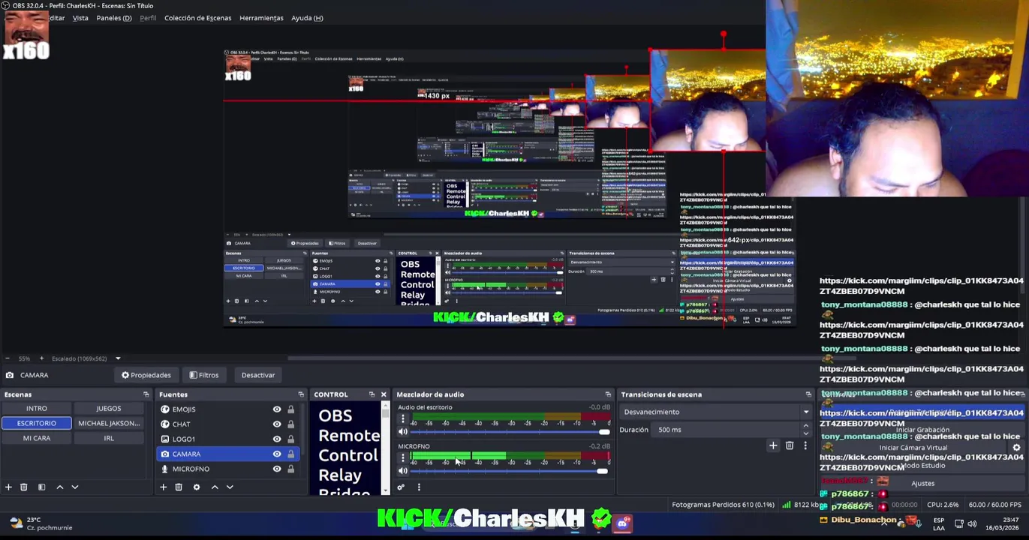The image size is (1029, 540).
Task: Move scene down in Escenas list
Action: coord(75,487)
